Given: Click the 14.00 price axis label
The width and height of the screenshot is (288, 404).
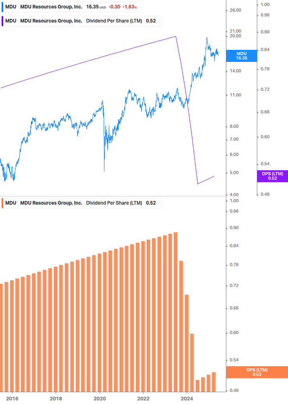Looking at the screenshot, I should click(235, 71).
